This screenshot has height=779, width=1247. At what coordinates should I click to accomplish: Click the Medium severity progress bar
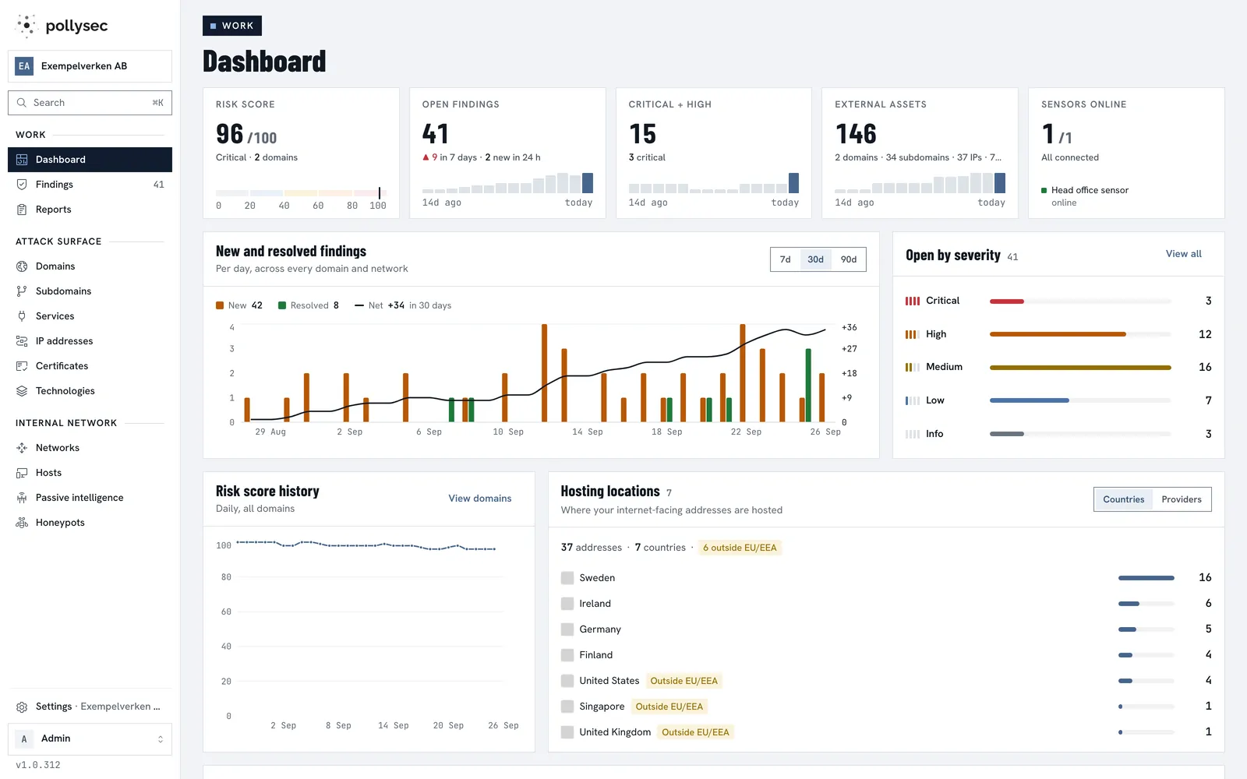coord(1080,368)
